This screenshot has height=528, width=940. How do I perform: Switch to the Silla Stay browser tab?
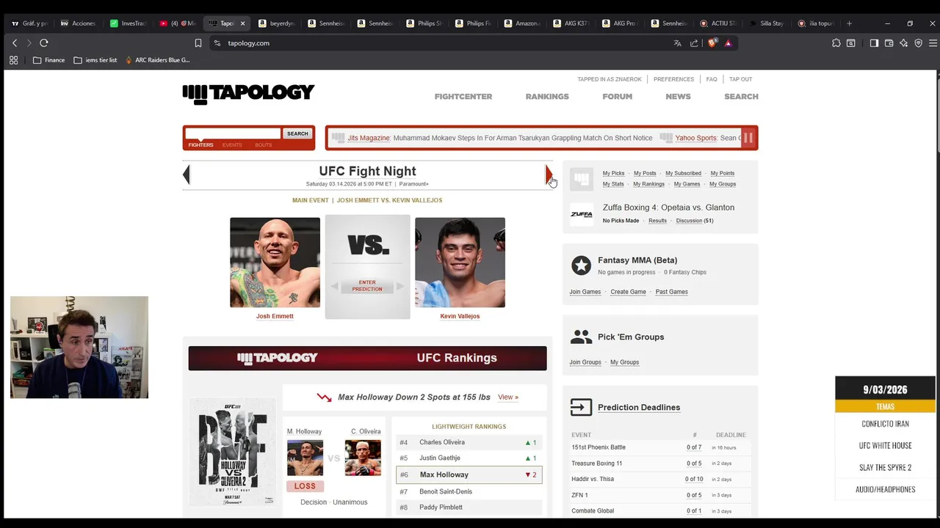[x=766, y=23]
